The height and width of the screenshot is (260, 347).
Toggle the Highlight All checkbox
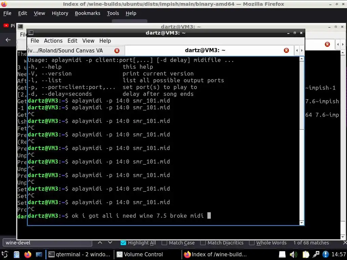click(123, 243)
